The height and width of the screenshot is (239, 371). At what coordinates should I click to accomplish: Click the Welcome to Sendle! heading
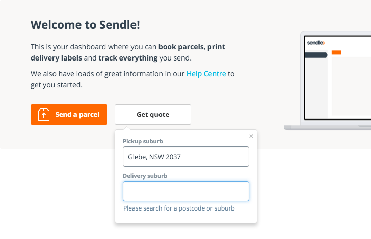[x=85, y=25]
